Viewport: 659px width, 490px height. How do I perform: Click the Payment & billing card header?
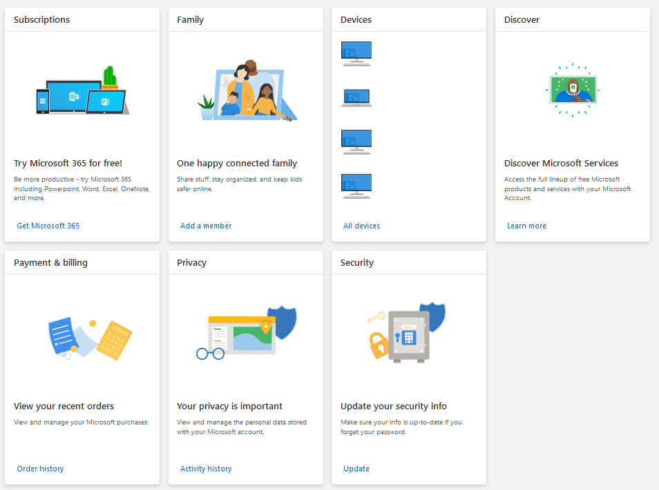click(x=82, y=263)
